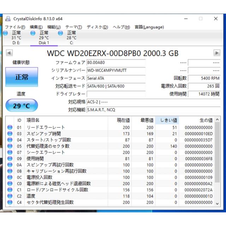Click the 5400 RPM rotation field
This screenshot has width=226, height=226.
click(204, 78)
